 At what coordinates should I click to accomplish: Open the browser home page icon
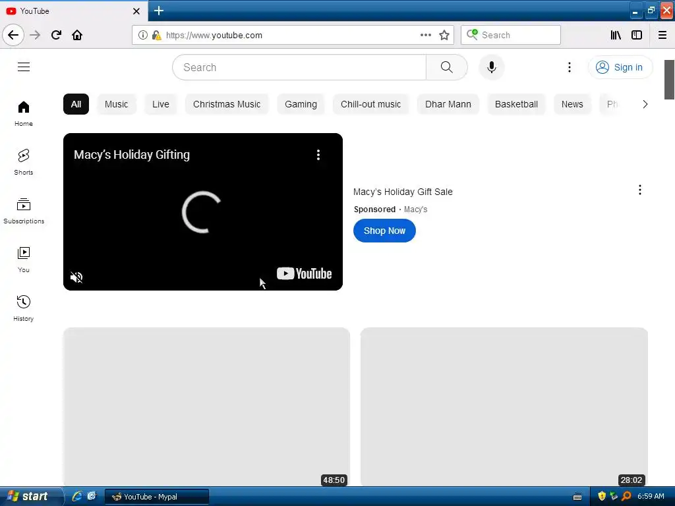click(x=77, y=35)
